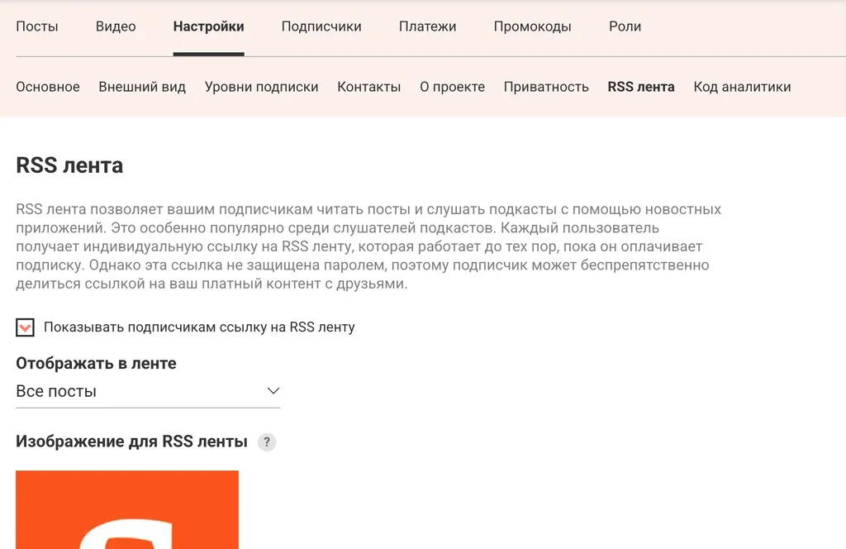The width and height of the screenshot is (846, 549).
Task: Go to Приватность settings
Action: tap(546, 87)
